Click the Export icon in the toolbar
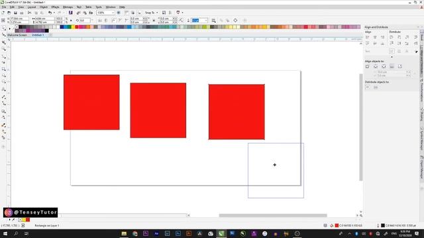The width and height of the screenshot is (424, 238). (x=85, y=13)
